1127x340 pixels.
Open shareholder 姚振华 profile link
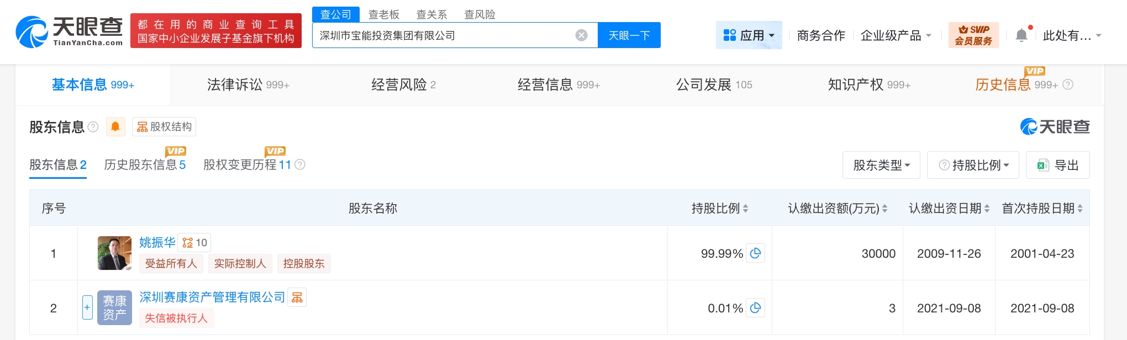(x=157, y=242)
